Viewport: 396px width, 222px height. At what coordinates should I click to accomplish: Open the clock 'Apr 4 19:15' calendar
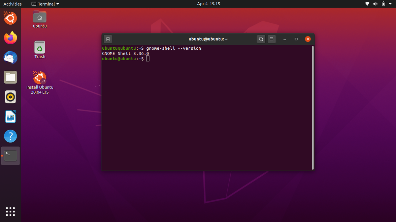tap(208, 4)
